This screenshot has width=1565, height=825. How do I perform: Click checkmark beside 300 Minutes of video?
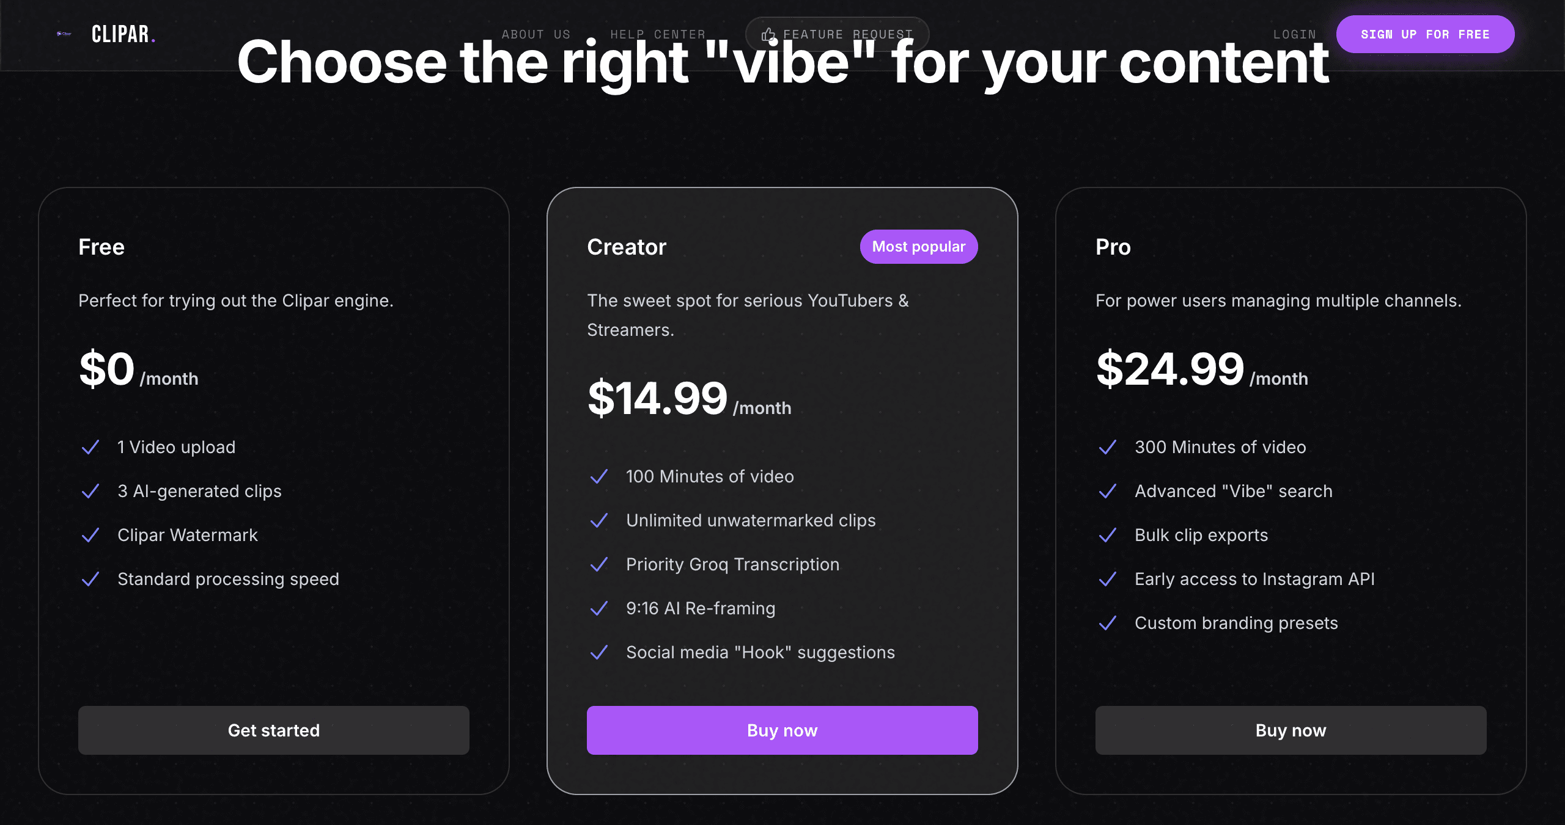coord(1108,448)
